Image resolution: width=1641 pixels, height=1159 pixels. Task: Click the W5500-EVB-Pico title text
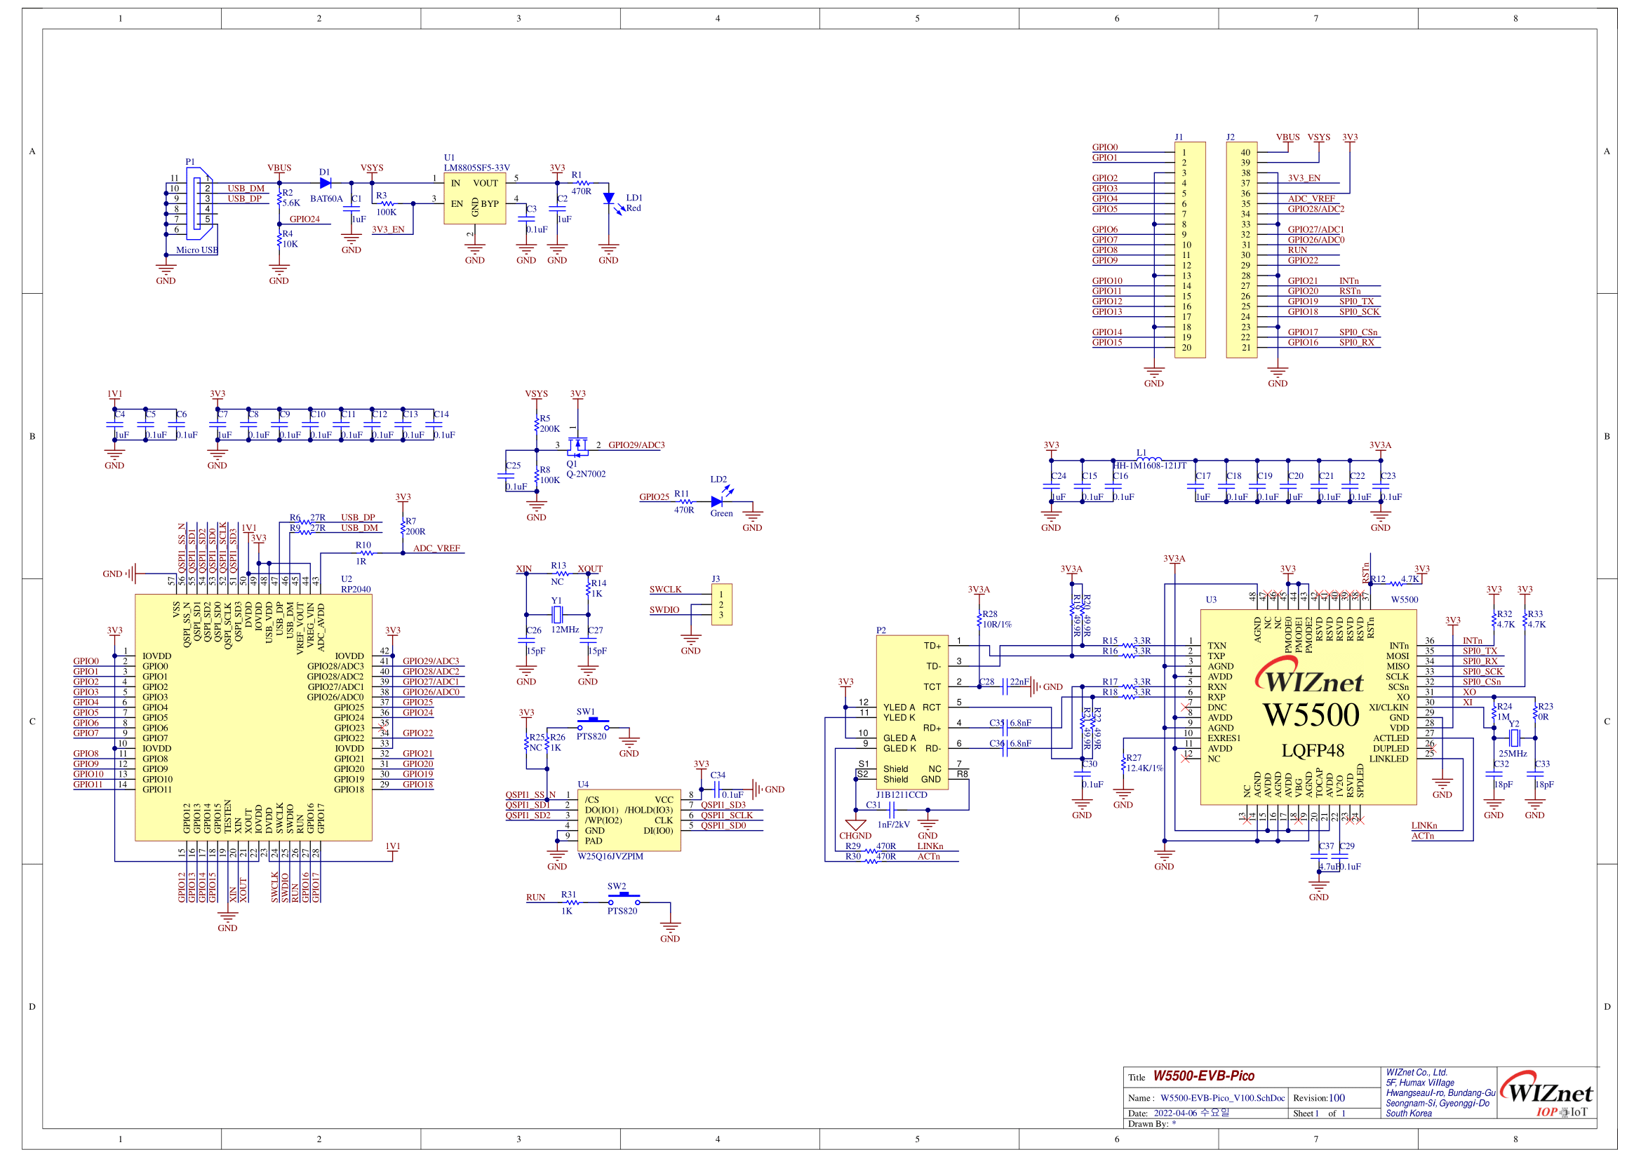tap(1204, 1076)
